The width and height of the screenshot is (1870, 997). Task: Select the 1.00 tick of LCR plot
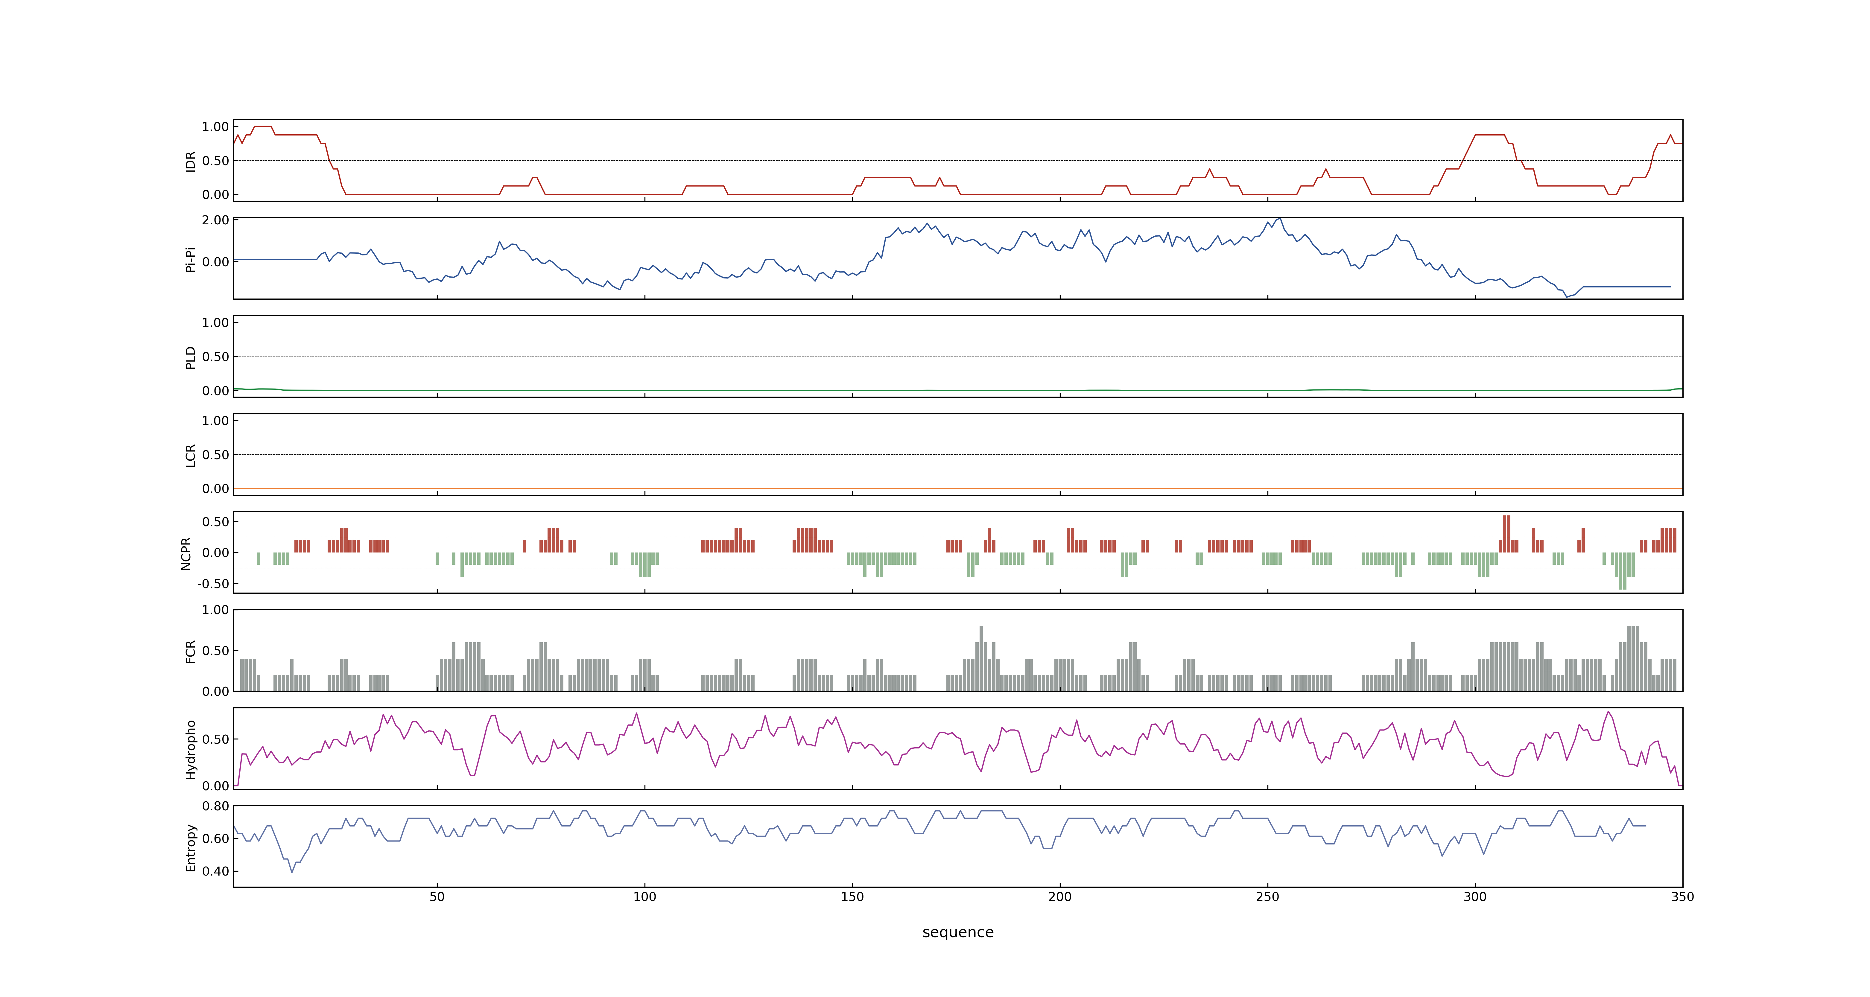pos(216,421)
